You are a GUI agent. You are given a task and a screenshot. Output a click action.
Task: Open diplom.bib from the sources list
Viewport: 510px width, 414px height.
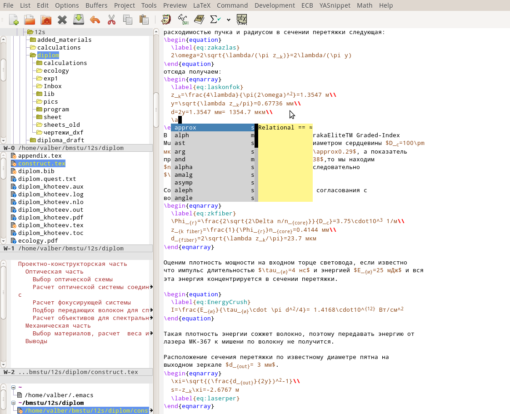click(x=35, y=171)
